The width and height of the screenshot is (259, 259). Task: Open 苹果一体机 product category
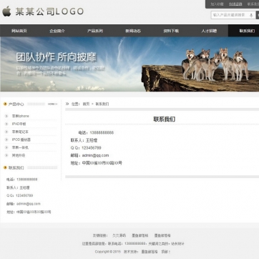pyautogui.click(x=20, y=147)
